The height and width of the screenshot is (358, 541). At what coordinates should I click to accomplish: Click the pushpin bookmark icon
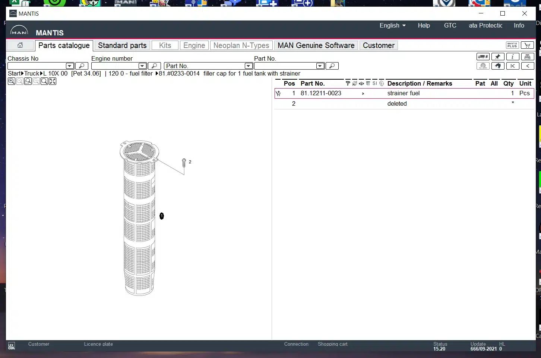click(498, 57)
